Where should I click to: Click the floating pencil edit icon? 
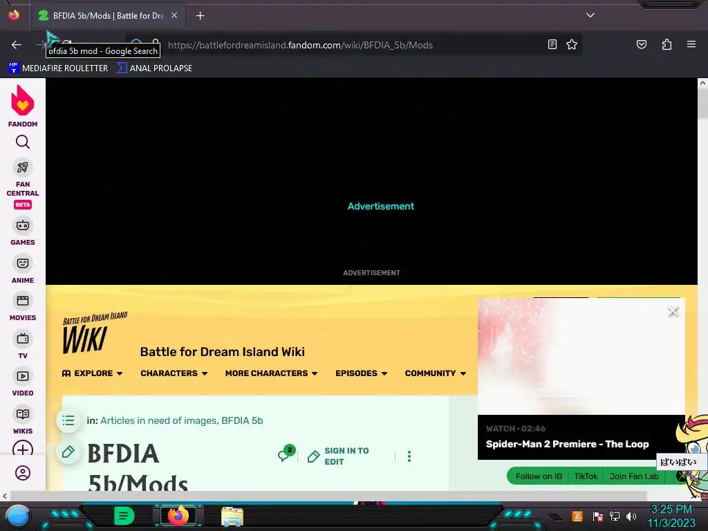(x=68, y=451)
